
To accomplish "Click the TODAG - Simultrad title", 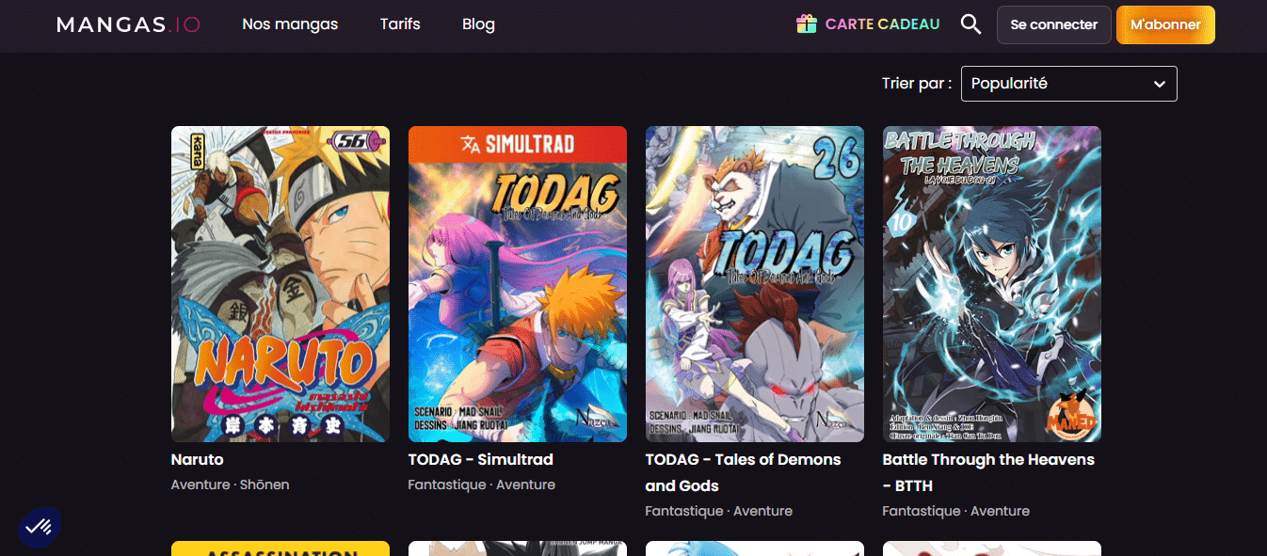I will click(x=481, y=460).
